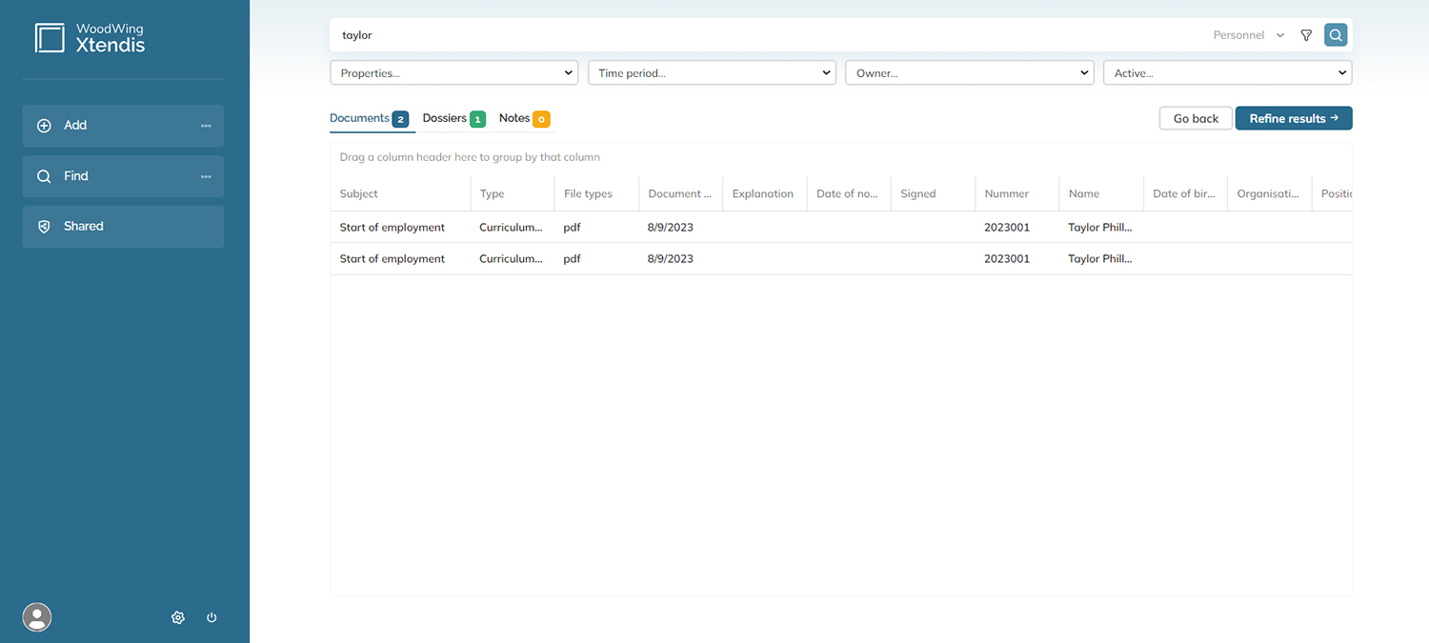Open the Active status dropdown
1429x643 pixels.
pos(1227,72)
